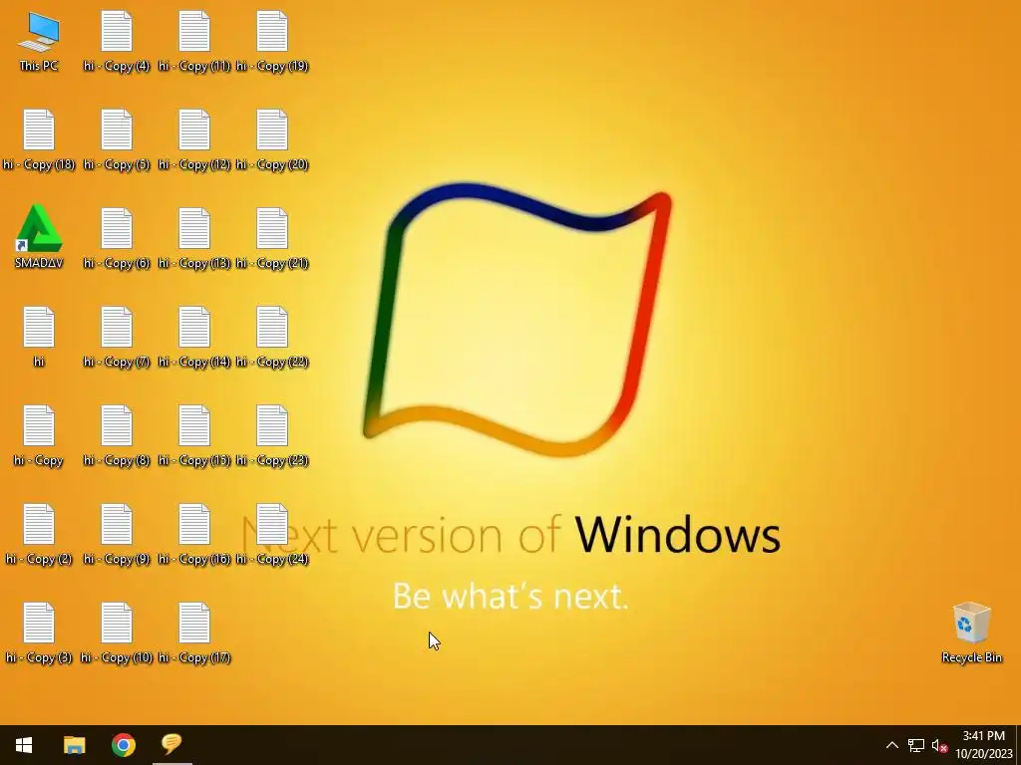The width and height of the screenshot is (1021, 765).
Task: Select the "hi - Copy (5)" file
Action: [117, 140]
